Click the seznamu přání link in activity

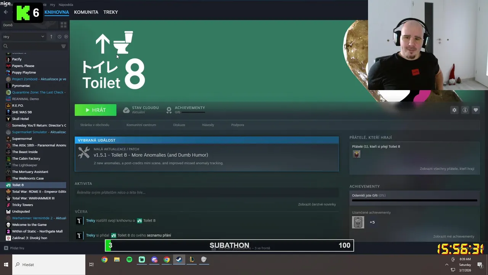(x=159, y=235)
